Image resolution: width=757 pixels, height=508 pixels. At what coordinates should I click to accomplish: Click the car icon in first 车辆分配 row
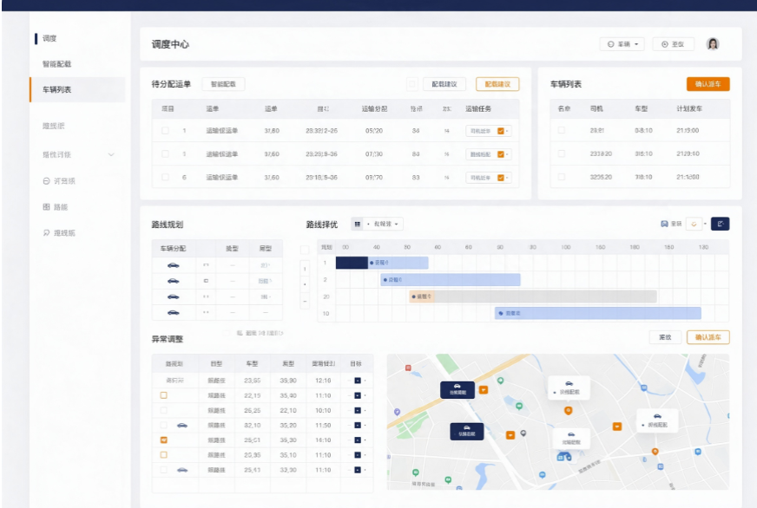pos(174,265)
